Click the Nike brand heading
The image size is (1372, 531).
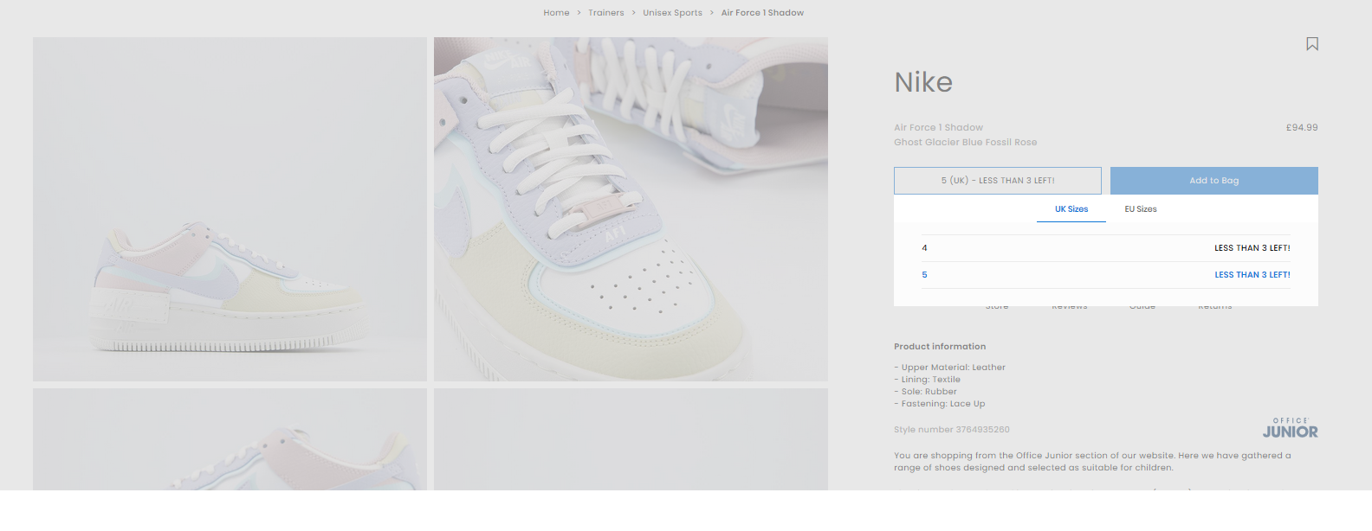(x=923, y=82)
